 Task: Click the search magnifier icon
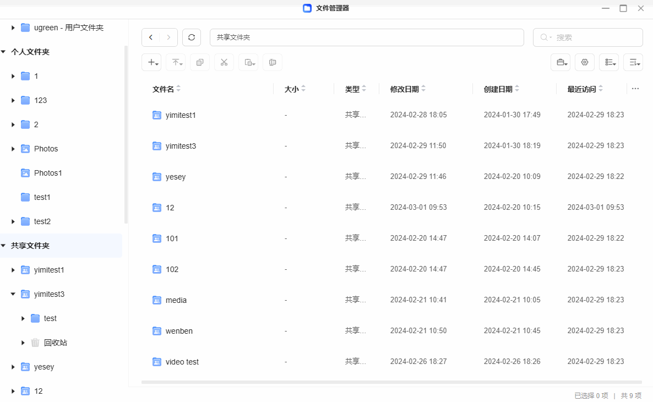pyautogui.click(x=544, y=37)
